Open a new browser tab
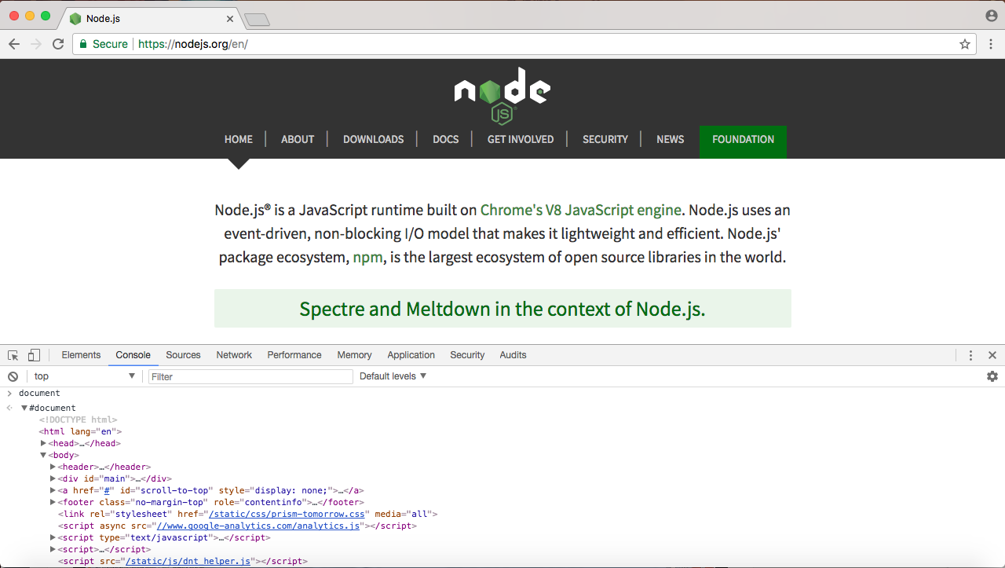The height and width of the screenshot is (568, 1005). (257, 20)
